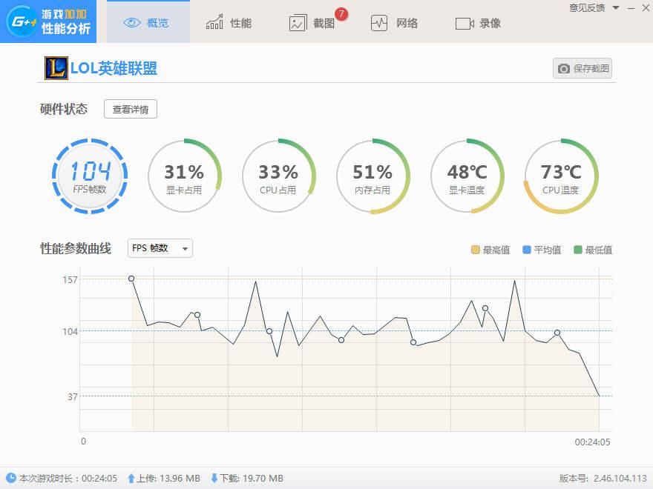
Task: Open the 概览 overview tab
Action: click(x=148, y=22)
